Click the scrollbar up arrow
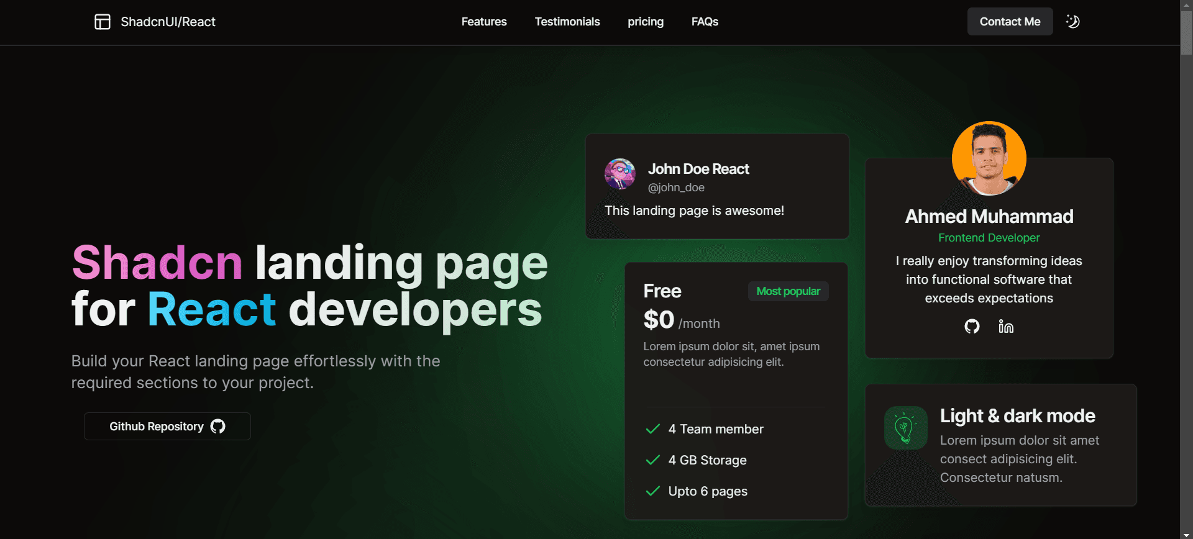Viewport: 1193px width, 539px height. pos(1186,5)
